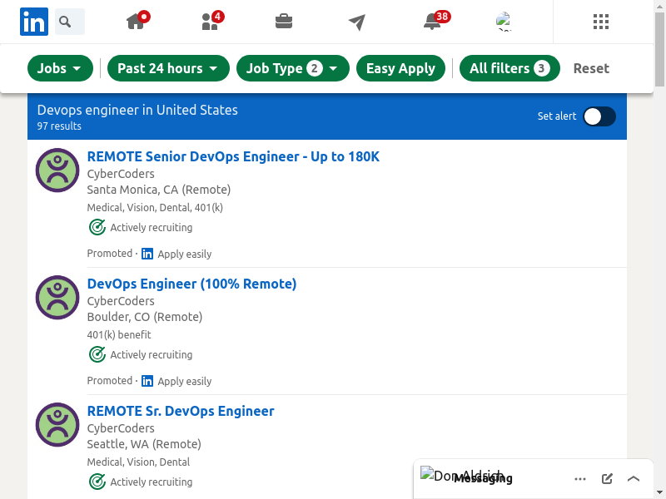Image resolution: width=666 pixels, height=499 pixels.
Task: Toggle the Set alert switch
Action: 599,116
